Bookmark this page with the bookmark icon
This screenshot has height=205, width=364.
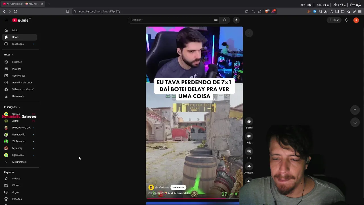67,11
